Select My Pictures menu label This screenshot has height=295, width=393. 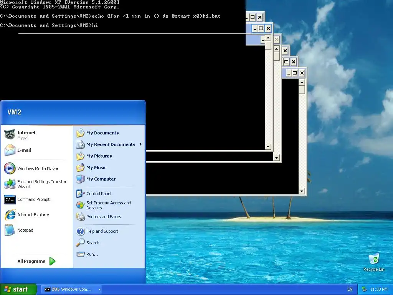click(99, 156)
